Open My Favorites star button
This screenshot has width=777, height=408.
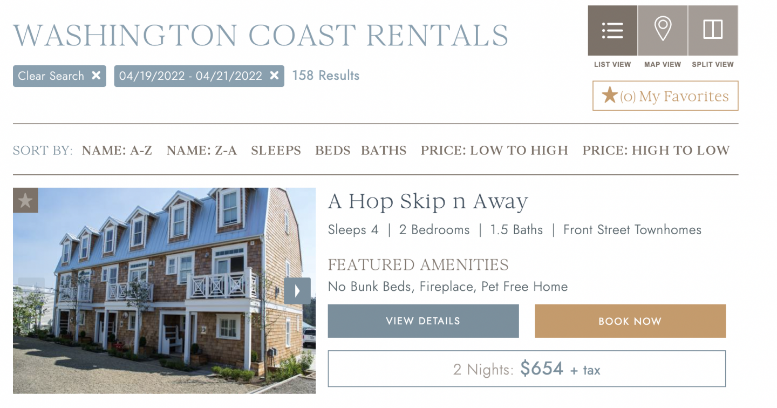665,96
